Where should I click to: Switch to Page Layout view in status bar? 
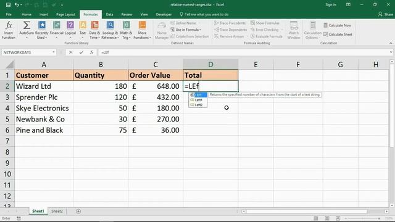click(326, 218)
